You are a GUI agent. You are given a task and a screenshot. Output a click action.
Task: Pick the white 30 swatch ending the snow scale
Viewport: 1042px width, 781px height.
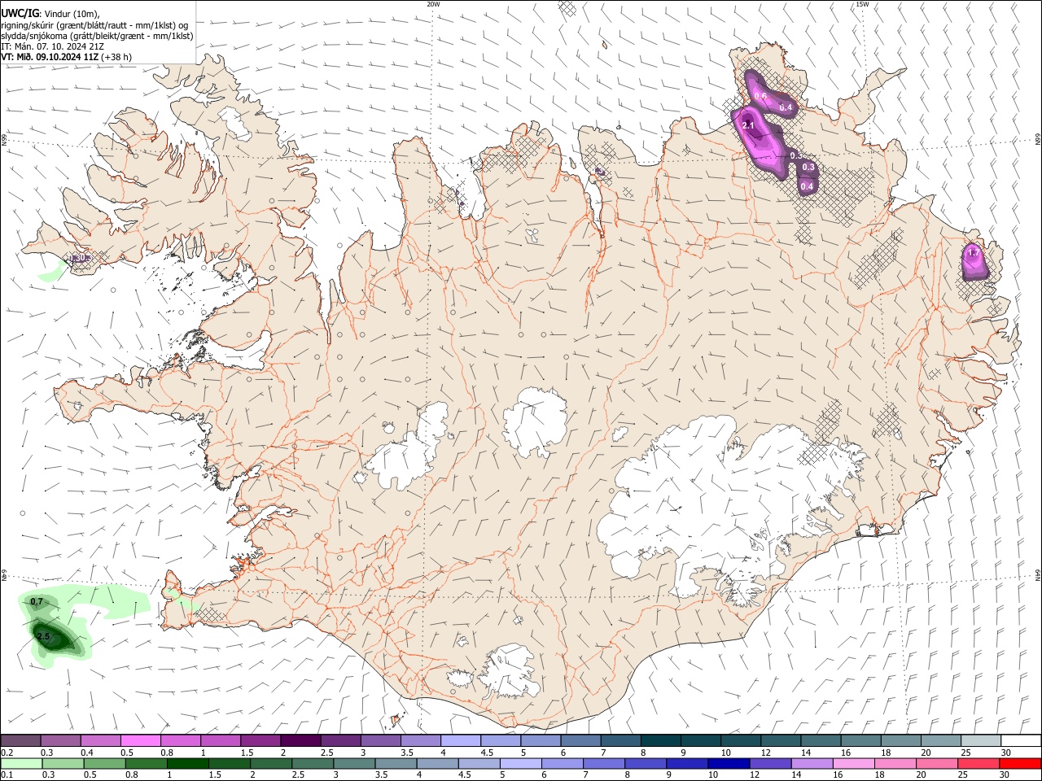(1021, 741)
